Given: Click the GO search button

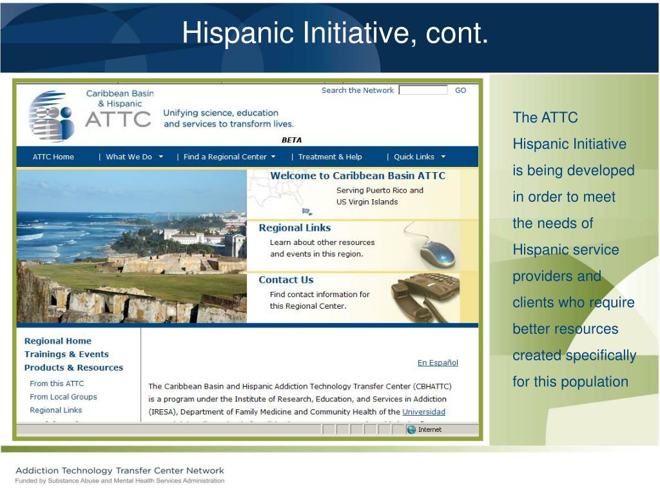Looking at the screenshot, I should pyautogui.click(x=460, y=90).
